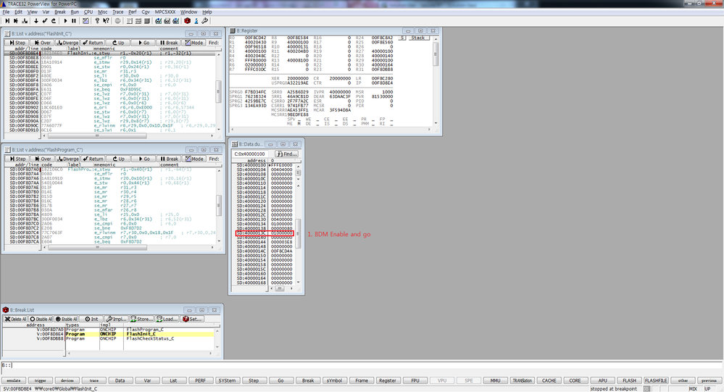
Task: Open the Window menu
Action: click(188, 12)
